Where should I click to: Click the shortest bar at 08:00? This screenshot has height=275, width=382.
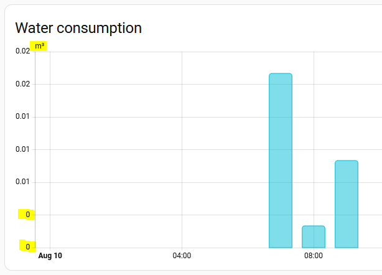point(314,237)
